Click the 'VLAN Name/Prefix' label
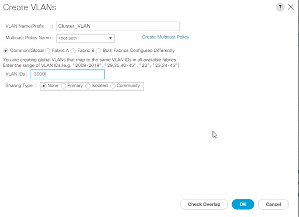Screen dimensions: 299x217 point(25,26)
